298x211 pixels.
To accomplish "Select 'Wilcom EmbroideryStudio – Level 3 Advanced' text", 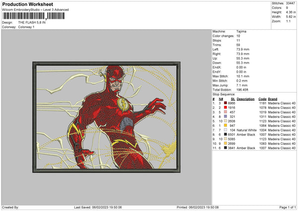I will click(35, 10).
